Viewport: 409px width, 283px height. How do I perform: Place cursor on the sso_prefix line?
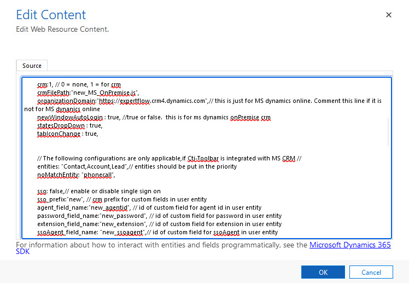pyautogui.click(x=109, y=199)
